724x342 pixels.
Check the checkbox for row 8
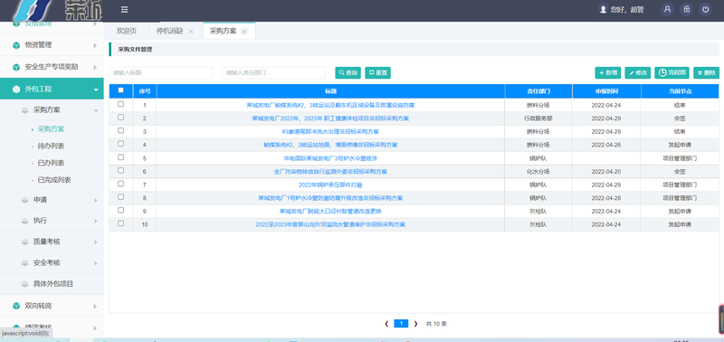click(121, 197)
